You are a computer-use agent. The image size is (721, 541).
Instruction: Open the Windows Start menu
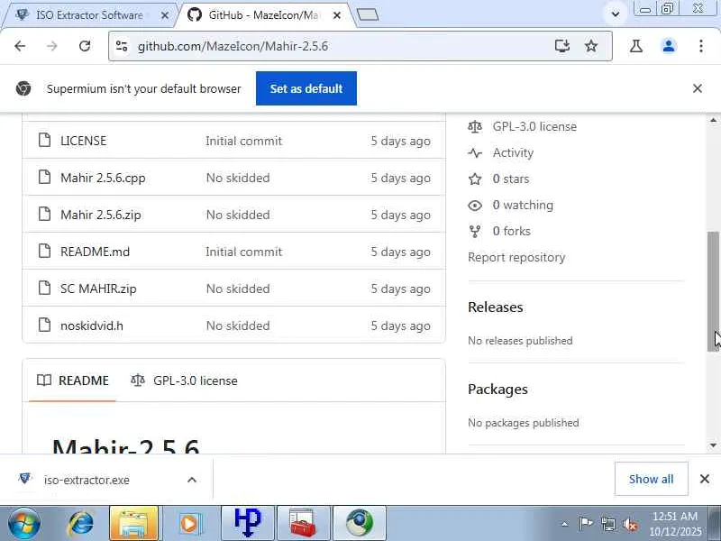[23, 524]
